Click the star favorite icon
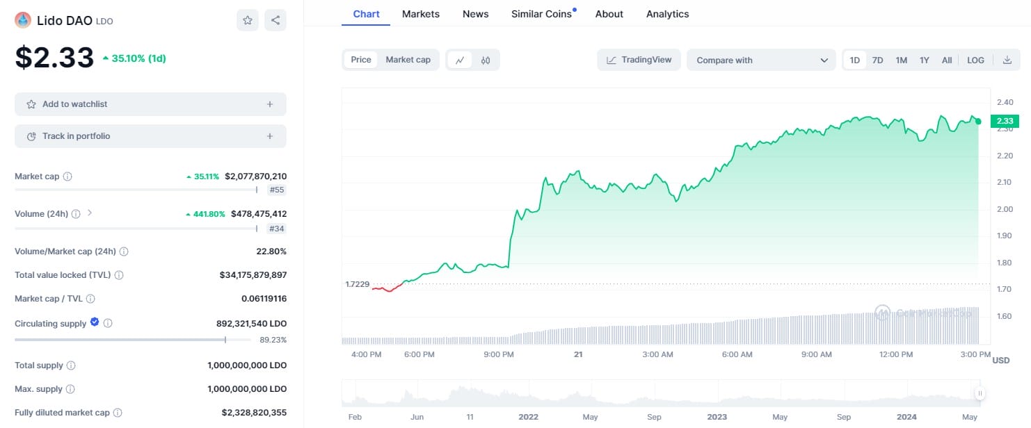Viewport: 1031px width, 428px height. pos(248,20)
